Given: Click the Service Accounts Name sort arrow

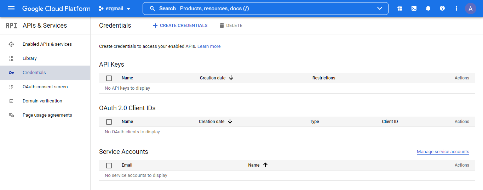Looking at the screenshot, I should pos(265,165).
